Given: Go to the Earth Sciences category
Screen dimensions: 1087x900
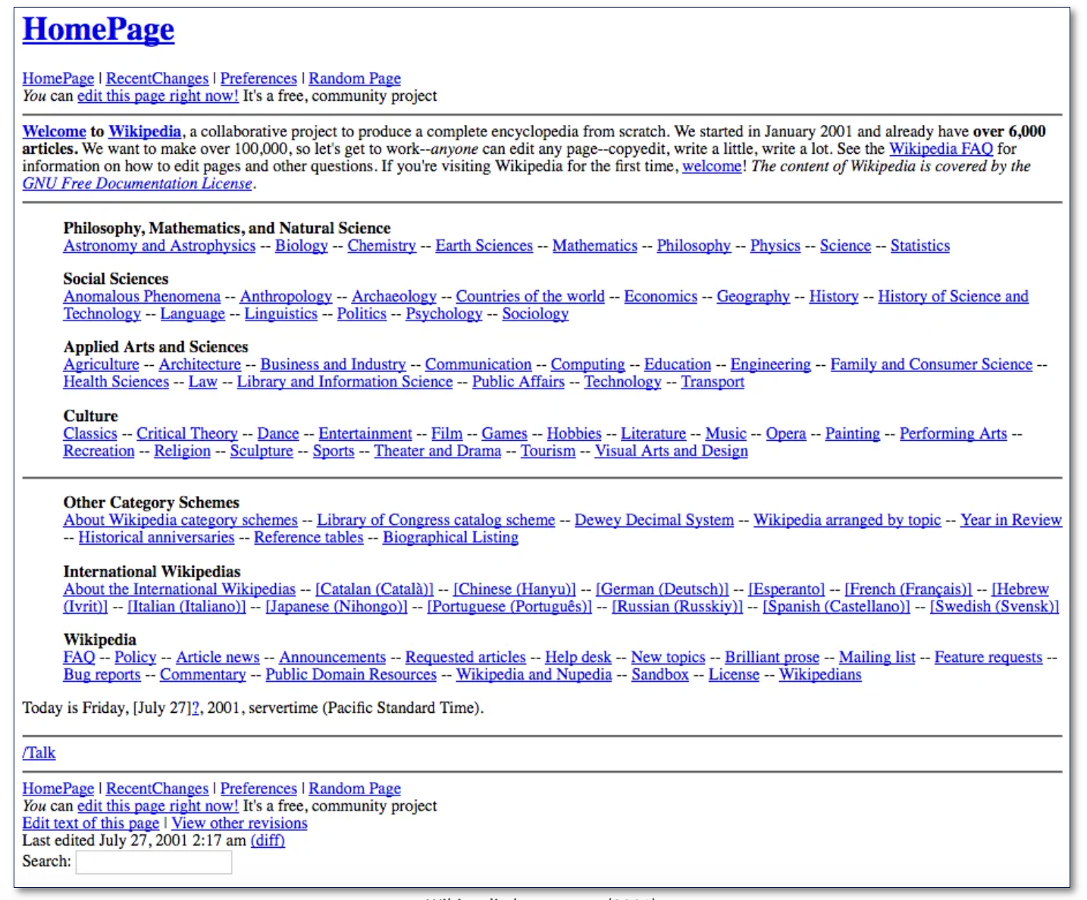Looking at the screenshot, I should tap(484, 246).
